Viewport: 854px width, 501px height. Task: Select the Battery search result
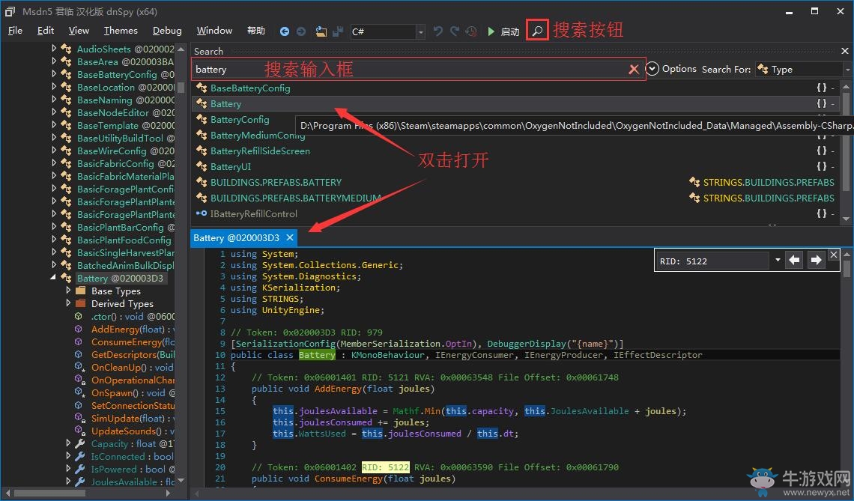click(x=225, y=103)
